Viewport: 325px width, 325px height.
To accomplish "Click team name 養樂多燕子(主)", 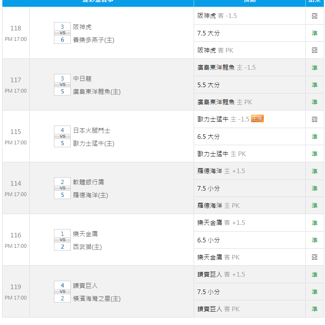I will pyautogui.click(x=94, y=40).
